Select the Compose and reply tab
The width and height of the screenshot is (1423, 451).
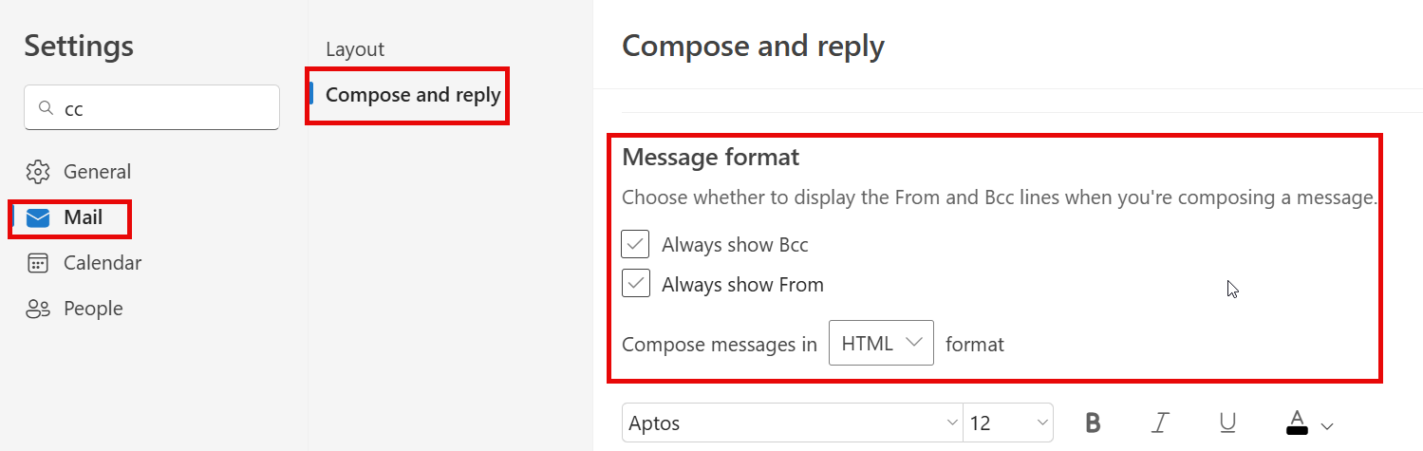[413, 95]
